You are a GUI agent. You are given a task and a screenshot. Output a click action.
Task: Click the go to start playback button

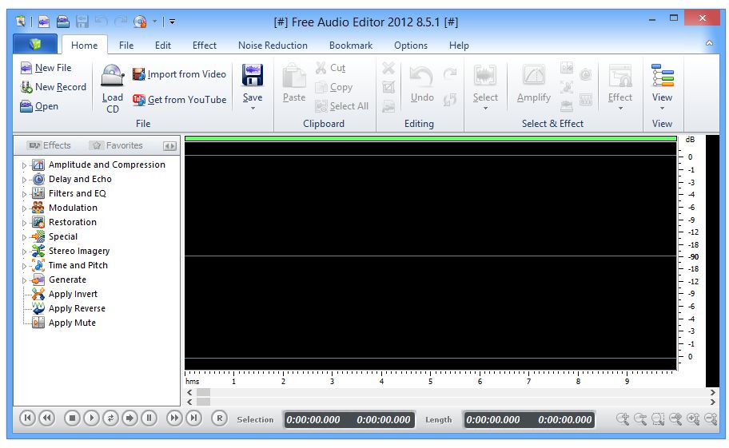[27, 418]
